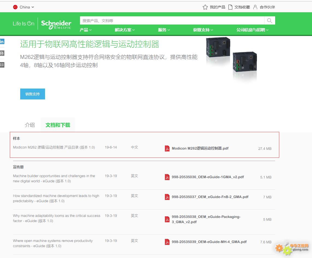
Task: Download 998-20535039_OEM-eGuide-MH-4_GMA.pdf
Action: [209, 242]
